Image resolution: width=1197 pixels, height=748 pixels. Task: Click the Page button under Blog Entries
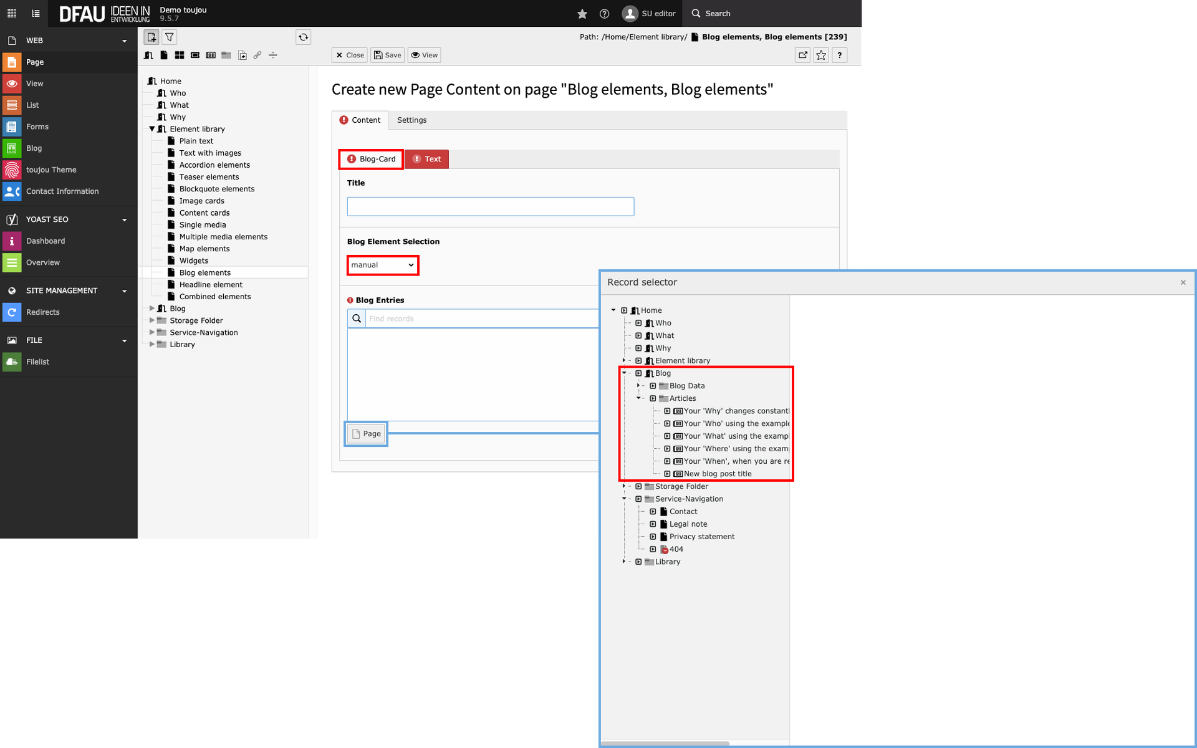pyautogui.click(x=366, y=434)
